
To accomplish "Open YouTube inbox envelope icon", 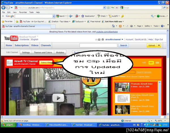I will click(99, 40).
